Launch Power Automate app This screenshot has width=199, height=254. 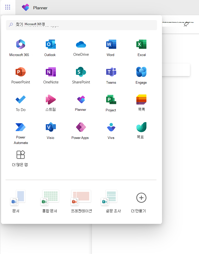[21, 133]
